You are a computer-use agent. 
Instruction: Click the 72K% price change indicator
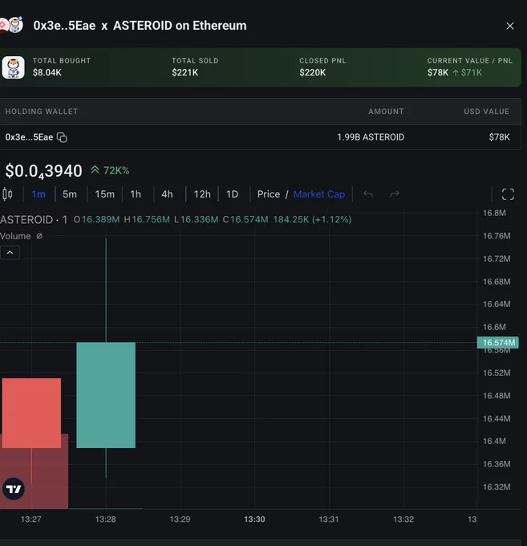(x=110, y=170)
